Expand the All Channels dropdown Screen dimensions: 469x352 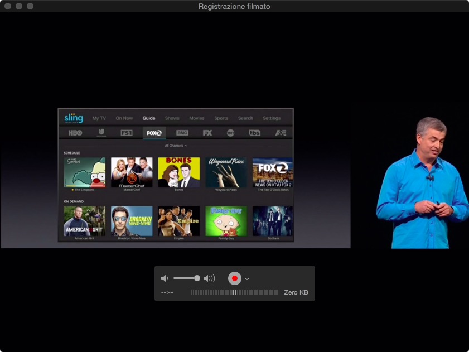[x=176, y=146]
